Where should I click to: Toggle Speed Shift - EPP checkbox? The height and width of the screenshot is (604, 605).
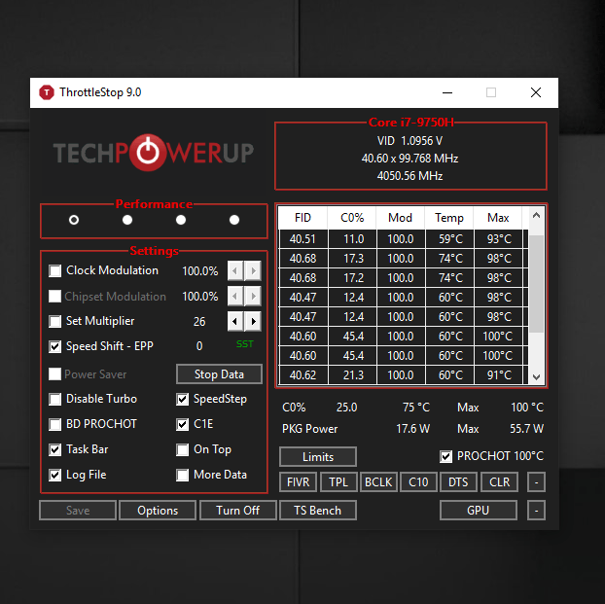tap(54, 346)
